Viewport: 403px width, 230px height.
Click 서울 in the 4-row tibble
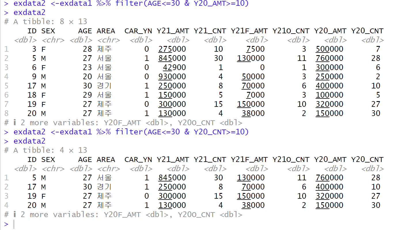pyautogui.click(x=104, y=178)
